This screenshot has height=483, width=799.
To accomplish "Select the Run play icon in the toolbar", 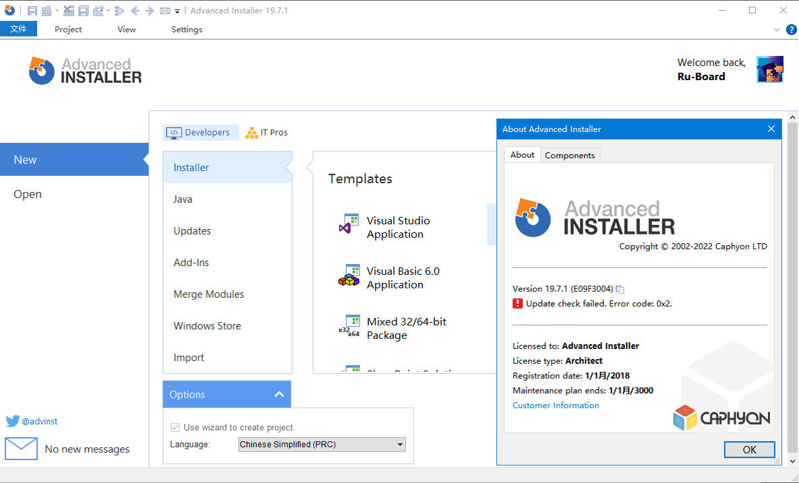I will pyautogui.click(x=118, y=9).
